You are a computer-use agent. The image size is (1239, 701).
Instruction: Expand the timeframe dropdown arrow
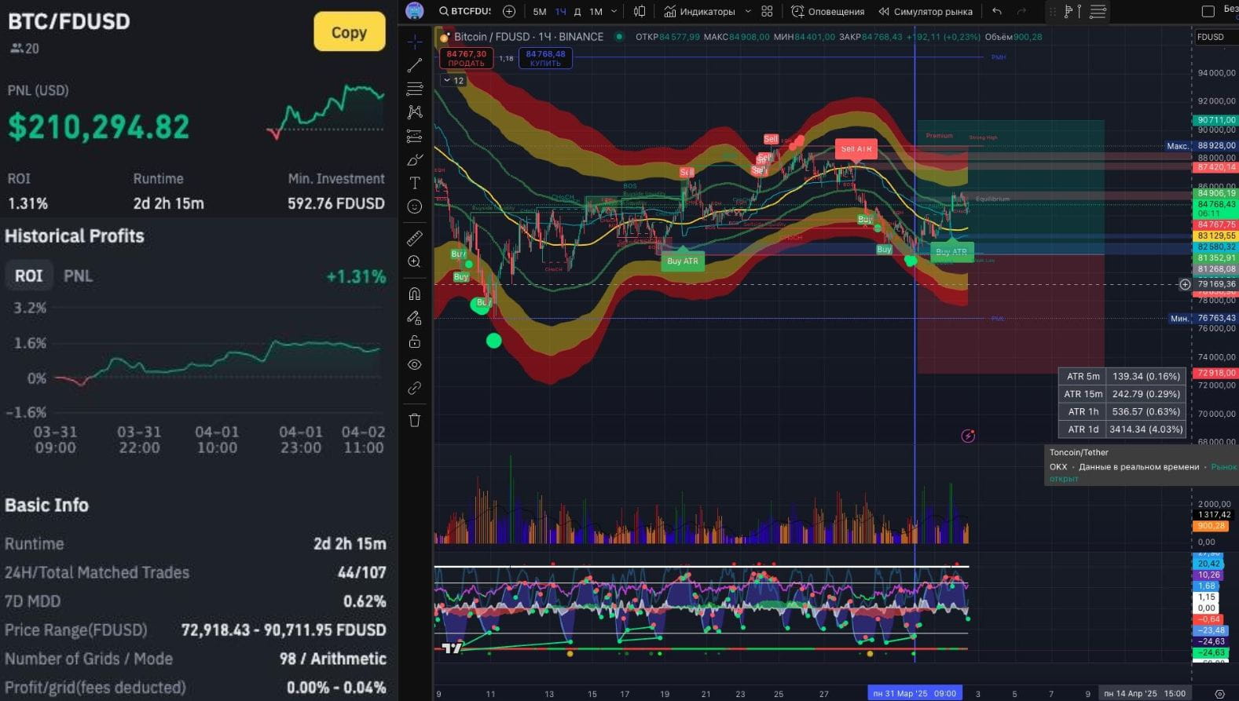[614, 12]
